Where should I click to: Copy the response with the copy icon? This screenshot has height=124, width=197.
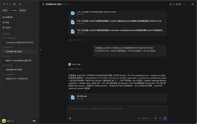tap(79, 40)
